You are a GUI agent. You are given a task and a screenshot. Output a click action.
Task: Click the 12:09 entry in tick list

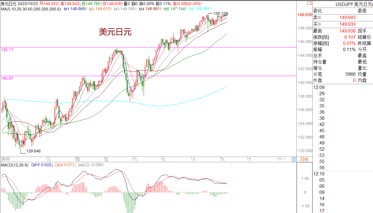(x=319, y=87)
